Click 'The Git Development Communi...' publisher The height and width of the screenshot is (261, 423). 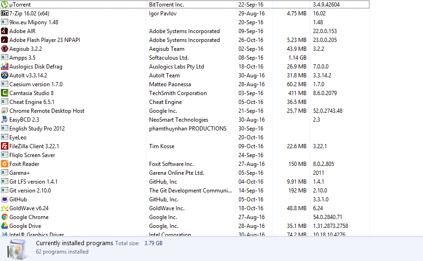pos(191,191)
